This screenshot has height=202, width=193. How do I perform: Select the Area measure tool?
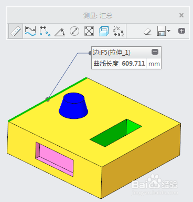point(89,31)
